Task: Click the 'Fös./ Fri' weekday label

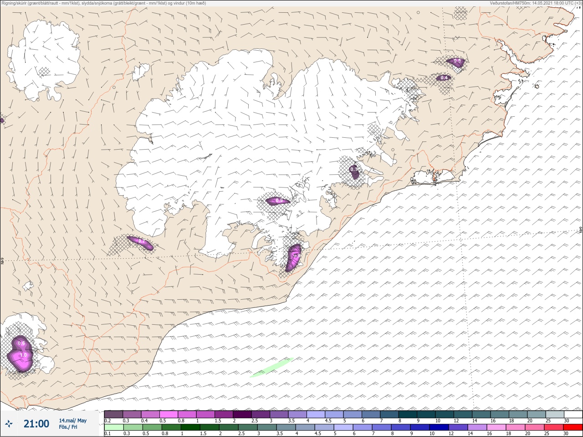Action: (68, 427)
